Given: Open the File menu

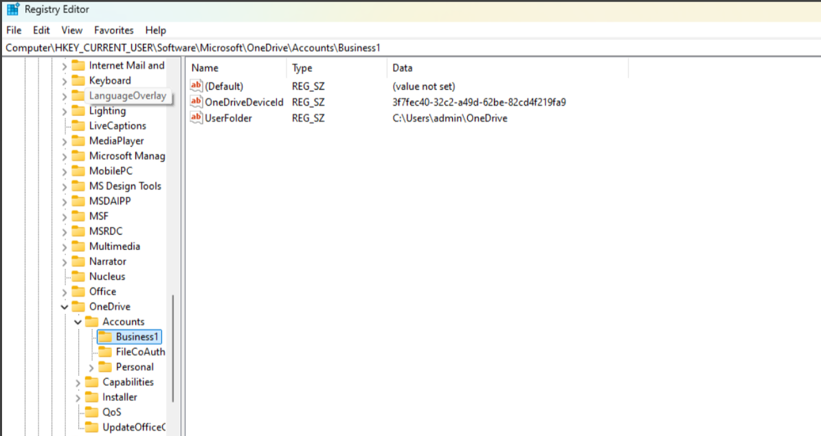Looking at the screenshot, I should point(14,30).
